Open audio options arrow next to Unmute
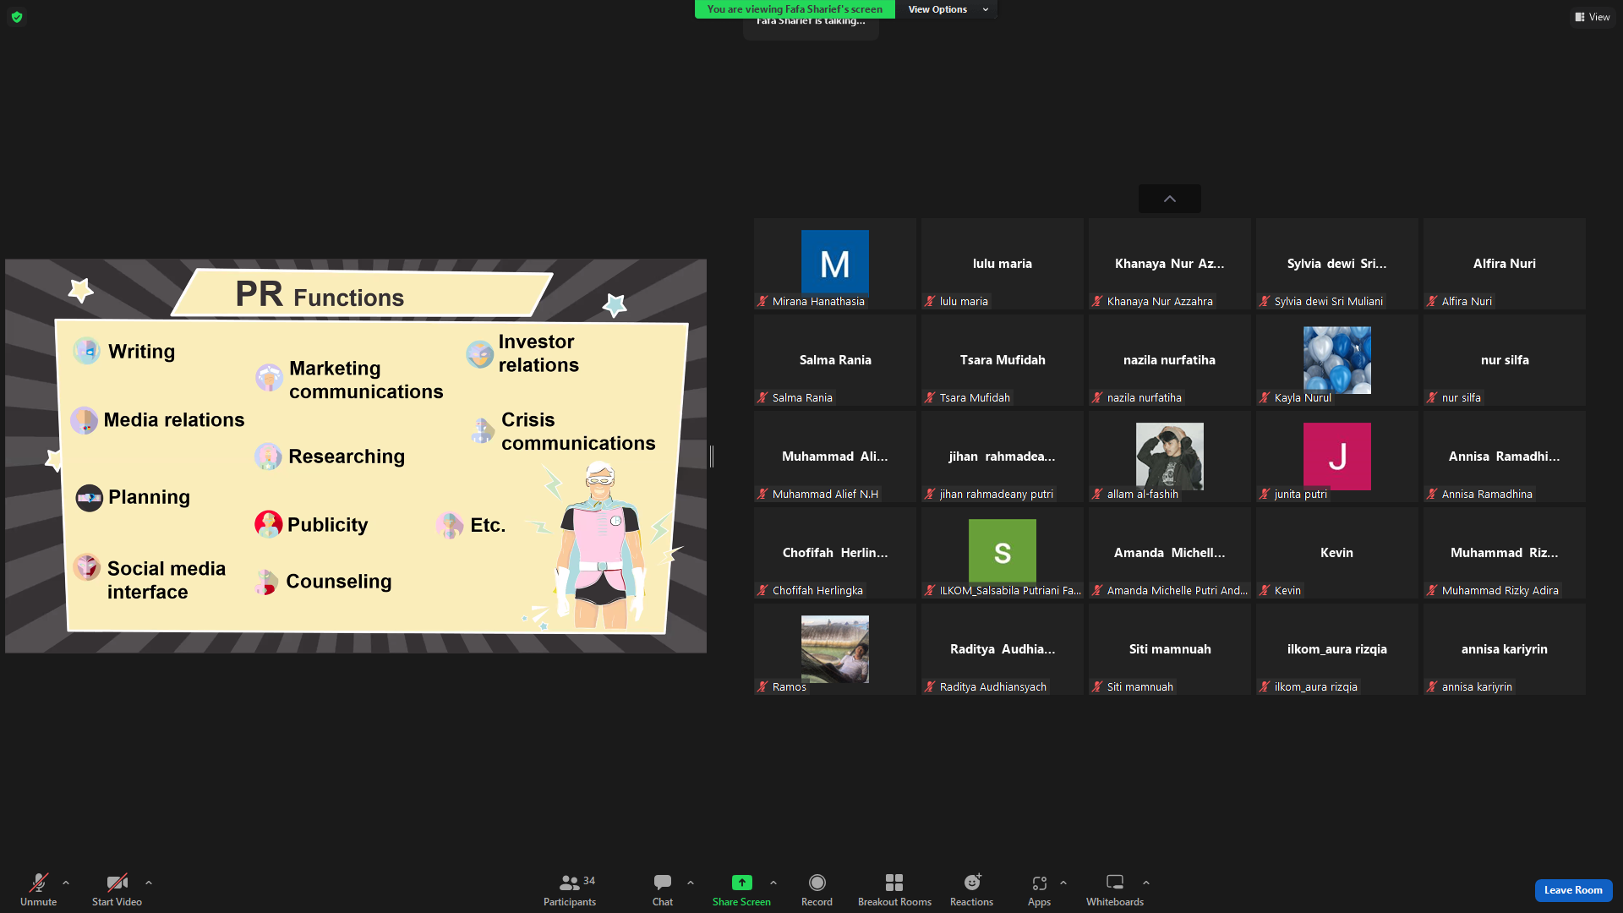 coord(66,883)
